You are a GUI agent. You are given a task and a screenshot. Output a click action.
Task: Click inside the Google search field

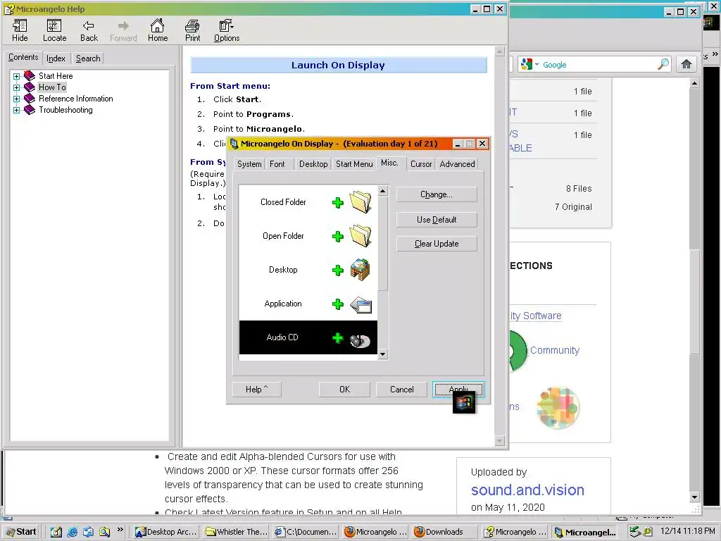[598, 64]
